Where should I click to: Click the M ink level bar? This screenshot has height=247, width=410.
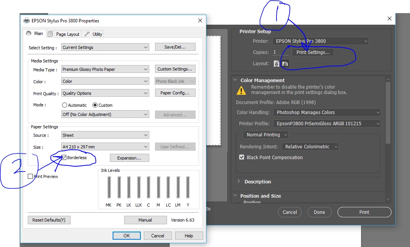tap(158, 188)
